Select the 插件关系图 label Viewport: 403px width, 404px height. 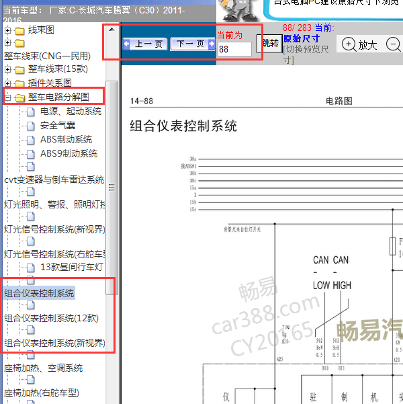pos(50,83)
